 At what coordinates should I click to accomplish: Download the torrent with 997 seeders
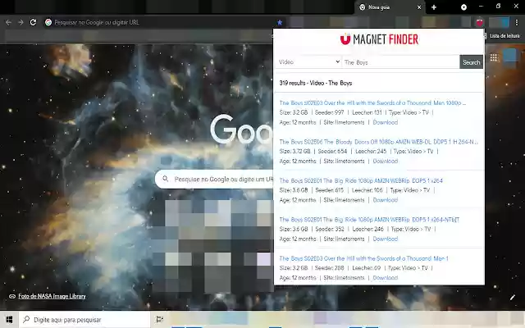385,122
